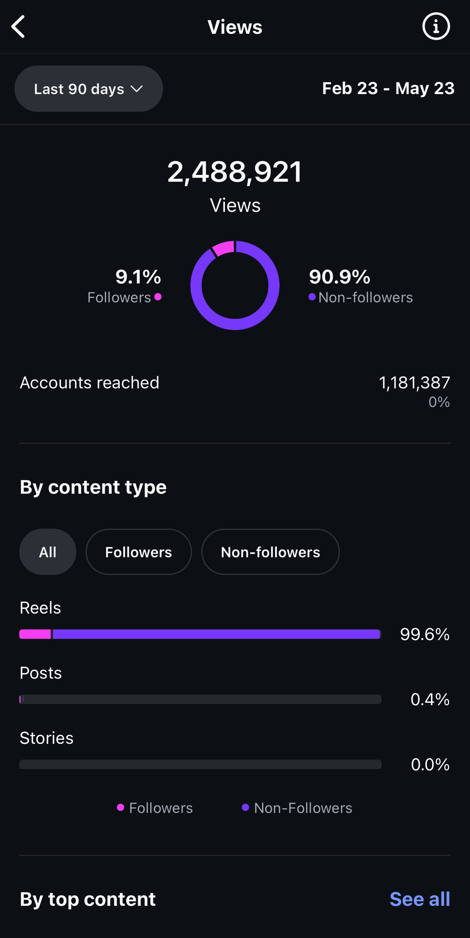Tap the donut chart ring
The image size is (470, 938).
tap(235, 285)
